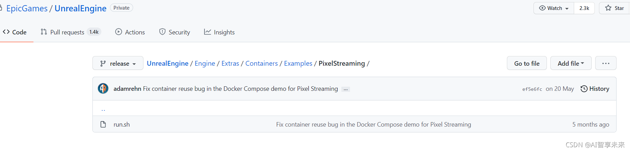Click the run.sh file icon
This screenshot has width=630, height=151.
click(103, 124)
